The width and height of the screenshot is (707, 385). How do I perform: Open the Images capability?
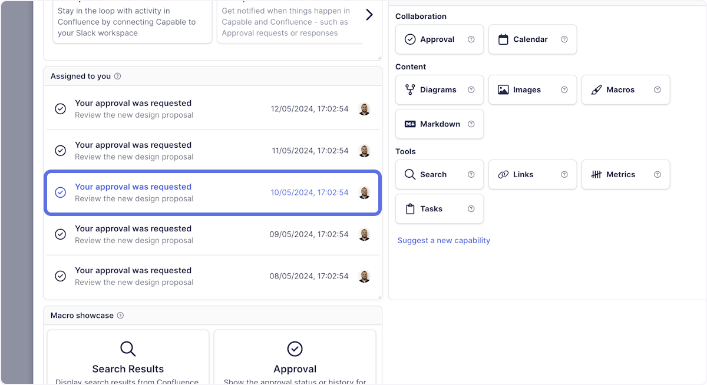click(526, 90)
